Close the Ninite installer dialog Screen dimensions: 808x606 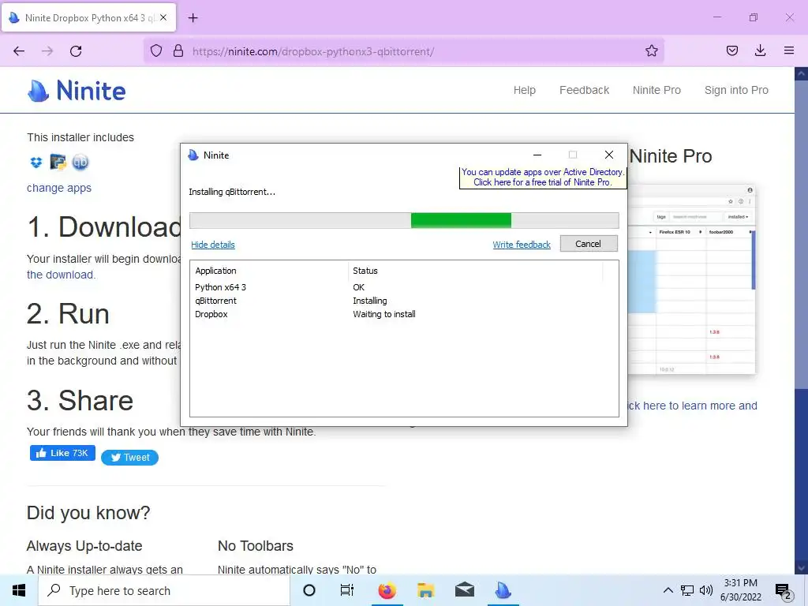click(x=609, y=155)
